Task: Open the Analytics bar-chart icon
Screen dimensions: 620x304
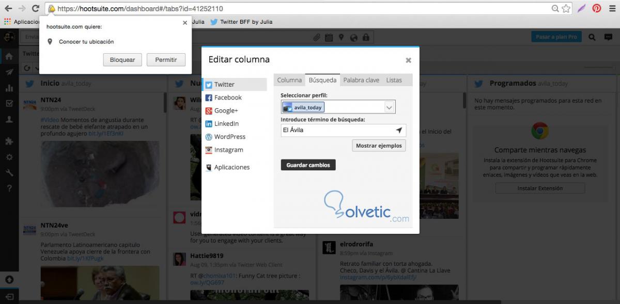Action: click(9, 88)
